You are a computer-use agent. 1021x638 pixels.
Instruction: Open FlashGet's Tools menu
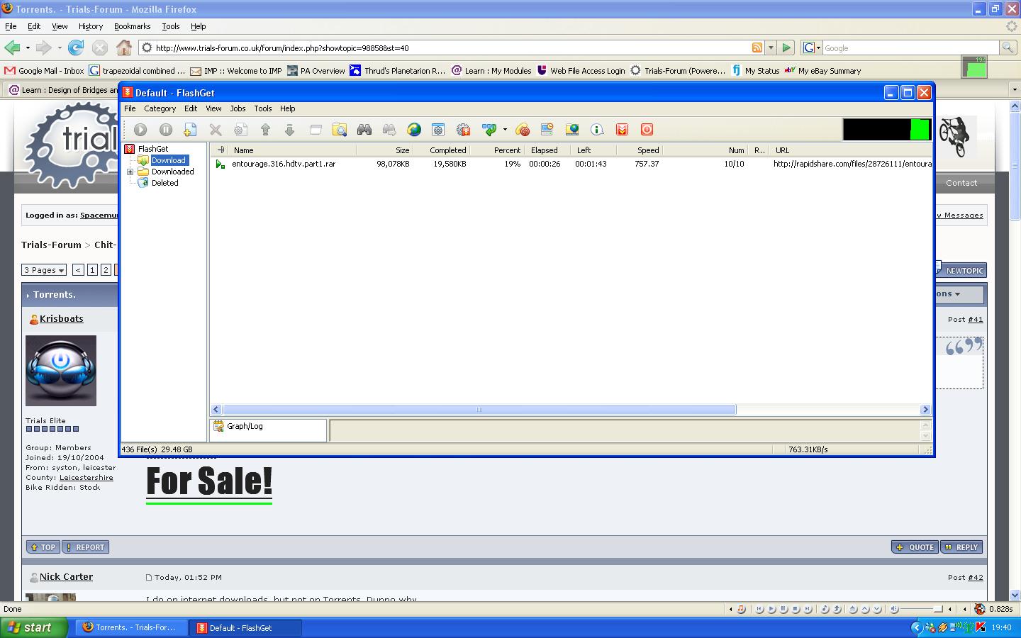[263, 108]
